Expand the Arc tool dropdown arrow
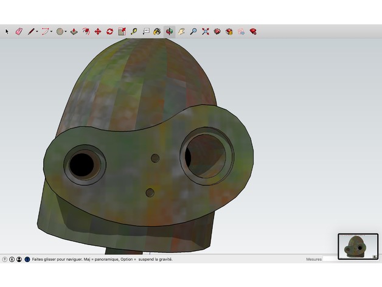This screenshot has width=382, height=287. pos(51,32)
